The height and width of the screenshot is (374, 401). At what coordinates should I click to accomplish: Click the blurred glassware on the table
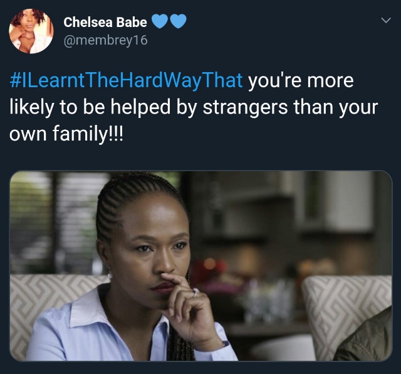(x=266, y=300)
